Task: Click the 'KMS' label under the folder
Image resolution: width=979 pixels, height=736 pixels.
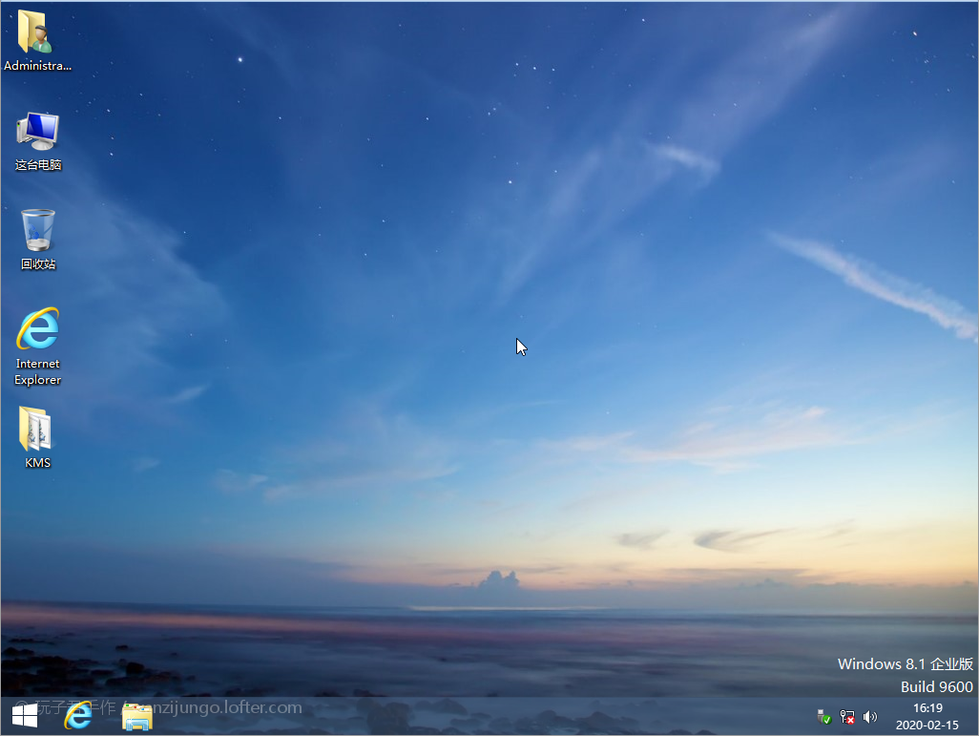Action: pos(37,463)
